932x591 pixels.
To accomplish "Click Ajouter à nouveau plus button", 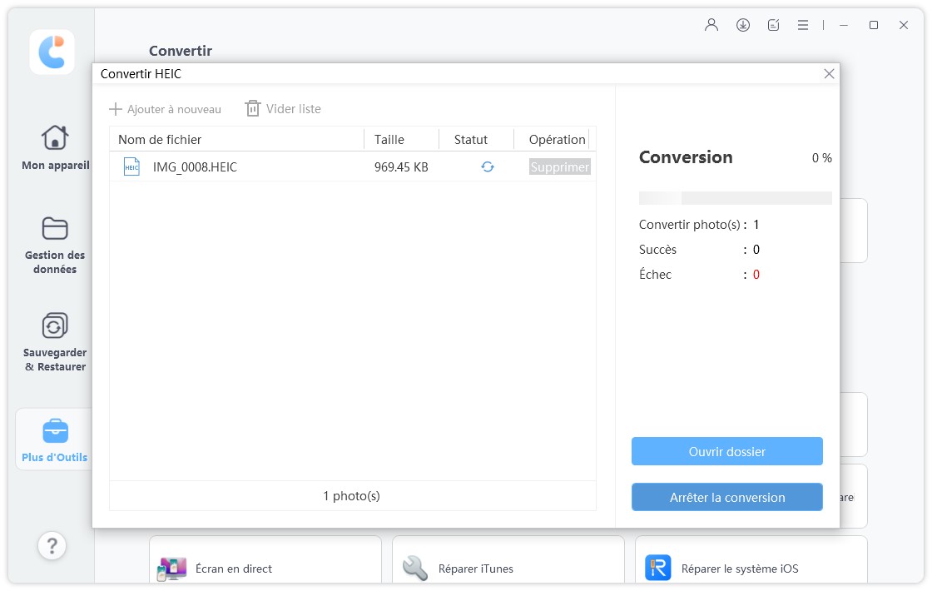I will 166,109.
